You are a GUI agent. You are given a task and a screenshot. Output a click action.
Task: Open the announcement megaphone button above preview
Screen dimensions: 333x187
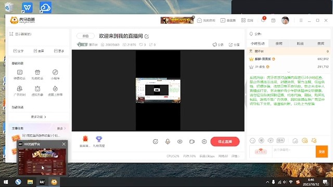point(218,45)
